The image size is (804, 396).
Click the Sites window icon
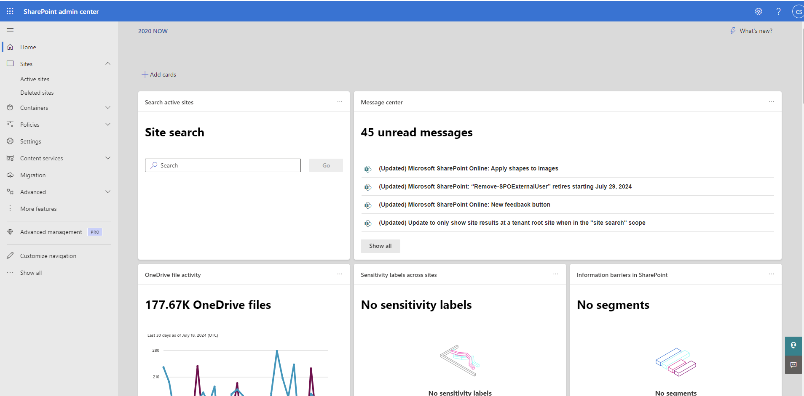point(10,64)
